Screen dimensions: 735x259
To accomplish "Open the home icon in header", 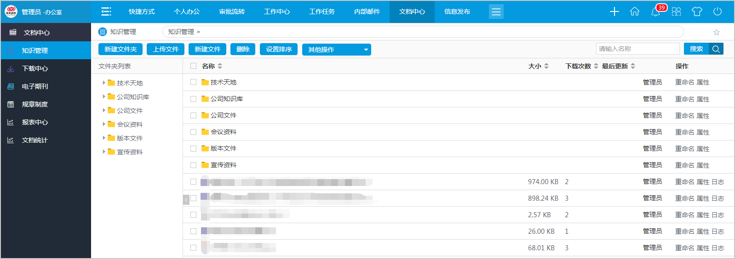I will (635, 12).
